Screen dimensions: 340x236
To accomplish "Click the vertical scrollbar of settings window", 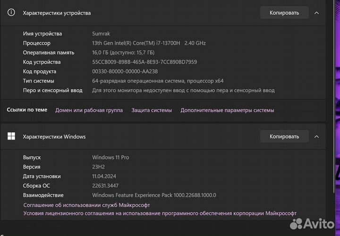I will pyautogui.click(x=334, y=96).
